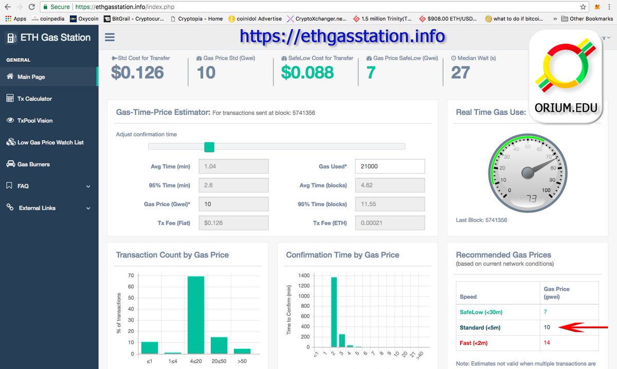Click the Standard (<5m) table row label

pyautogui.click(x=479, y=327)
